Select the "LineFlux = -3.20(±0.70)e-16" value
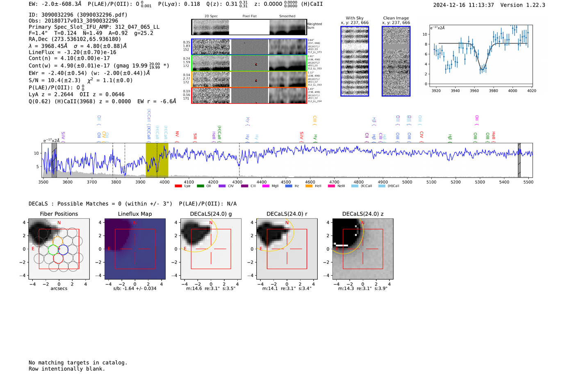This screenshot has width=574, height=391. point(73,53)
